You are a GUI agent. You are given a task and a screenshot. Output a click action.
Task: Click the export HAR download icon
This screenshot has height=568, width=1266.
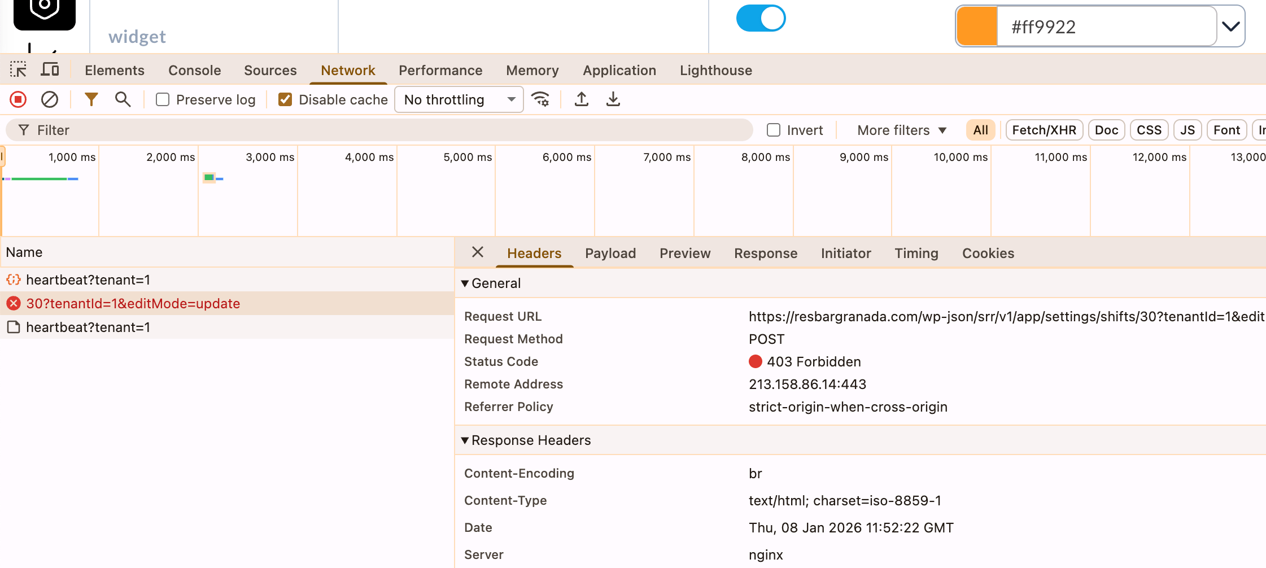613,100
